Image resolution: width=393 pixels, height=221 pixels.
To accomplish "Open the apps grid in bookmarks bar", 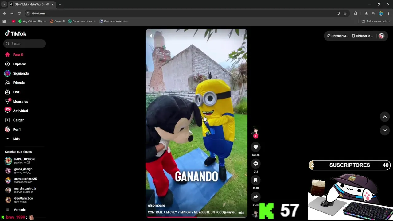I will 4,21.
